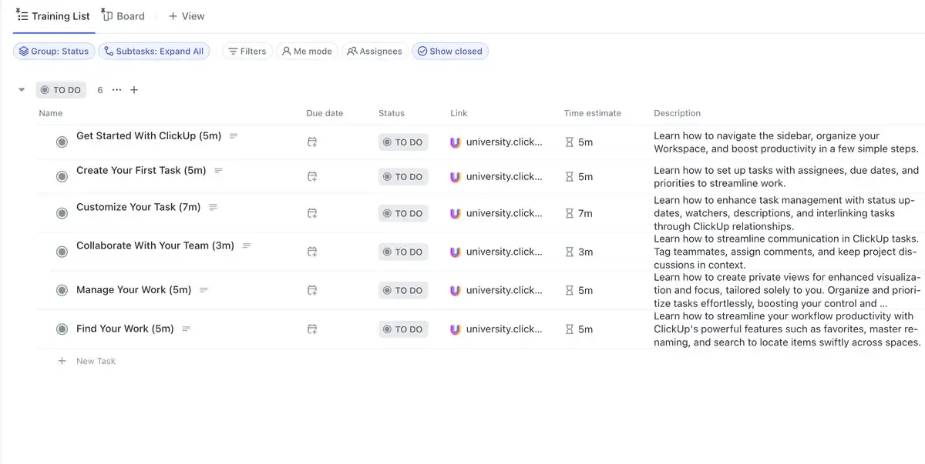Click the 5m time estimate for Find Your Work
This screenshot has width=925, height=464.
click(x=579, y=329)
